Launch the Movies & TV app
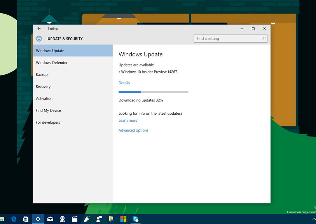Image resolution: width=316 pixels, height=224 pixels. point(74,219)
